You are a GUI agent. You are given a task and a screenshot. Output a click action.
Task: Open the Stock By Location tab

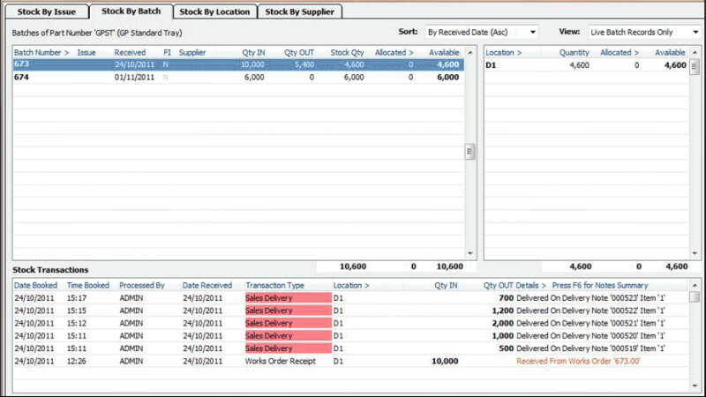[214, 12]
